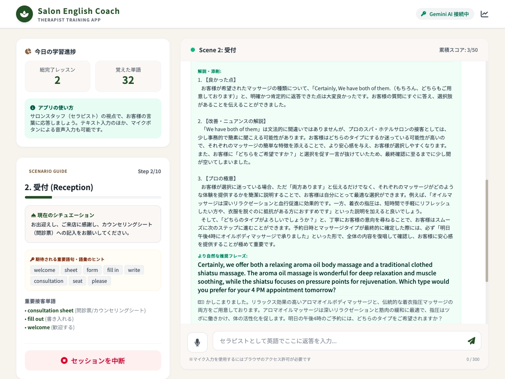Click the chat panel vertical scrollbar

[x=486, y=231]
